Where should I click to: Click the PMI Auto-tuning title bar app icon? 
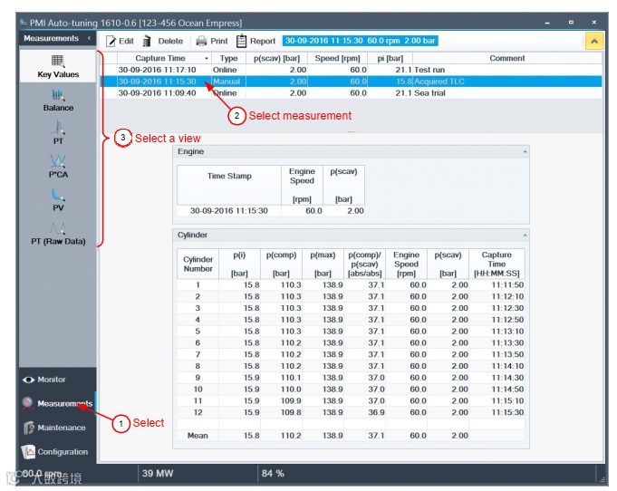click(x=24, y=23)
